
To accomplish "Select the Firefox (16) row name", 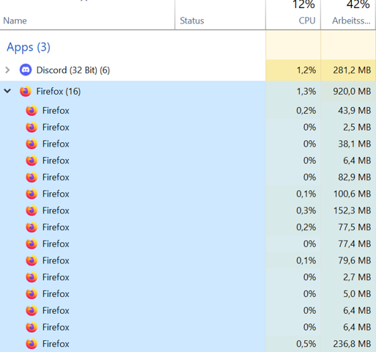I will click(59, 91).
